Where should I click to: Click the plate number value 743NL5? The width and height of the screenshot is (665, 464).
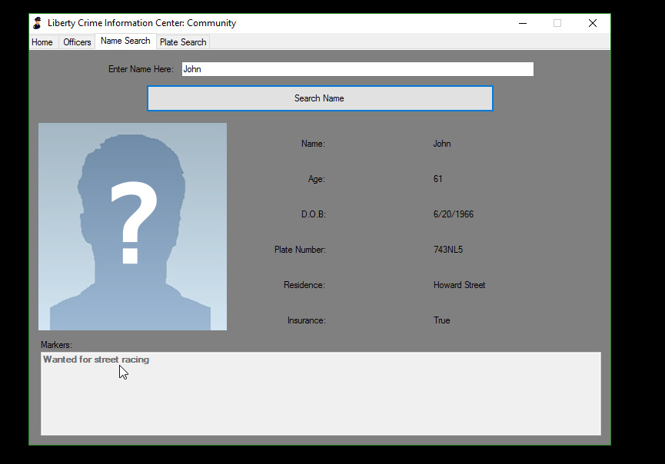pos(448,250)
